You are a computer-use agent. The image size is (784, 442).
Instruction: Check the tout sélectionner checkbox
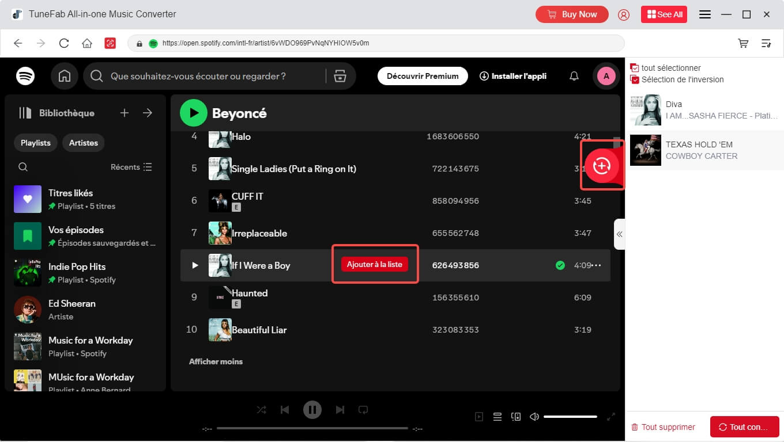coord(635,68)
